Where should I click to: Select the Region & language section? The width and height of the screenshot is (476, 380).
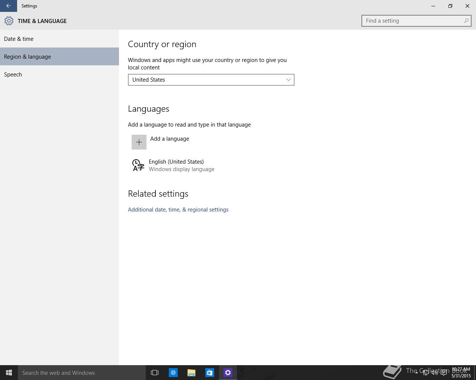click(59, 56)
